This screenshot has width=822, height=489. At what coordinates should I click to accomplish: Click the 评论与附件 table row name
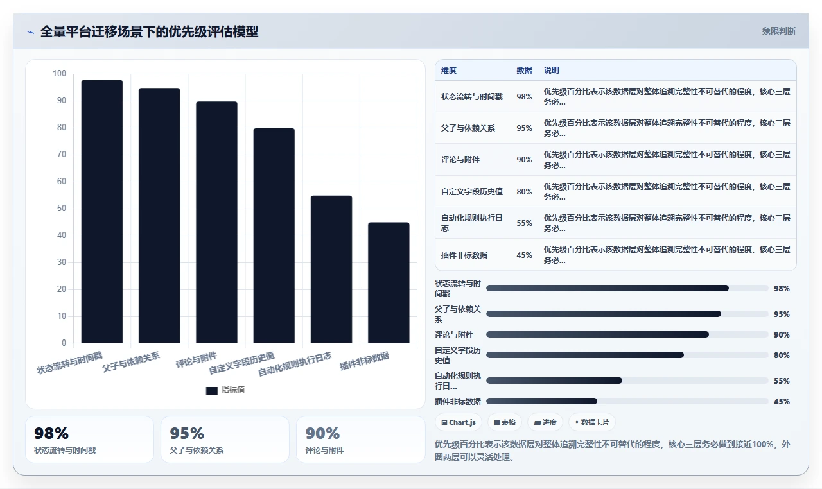(460, 160)
